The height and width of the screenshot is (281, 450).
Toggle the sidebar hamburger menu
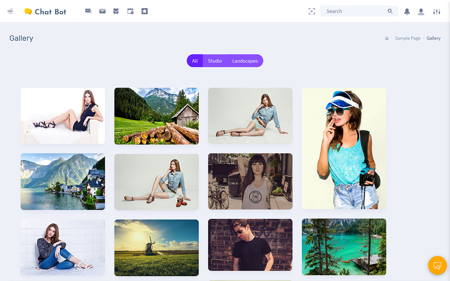(x=10, y=11)
